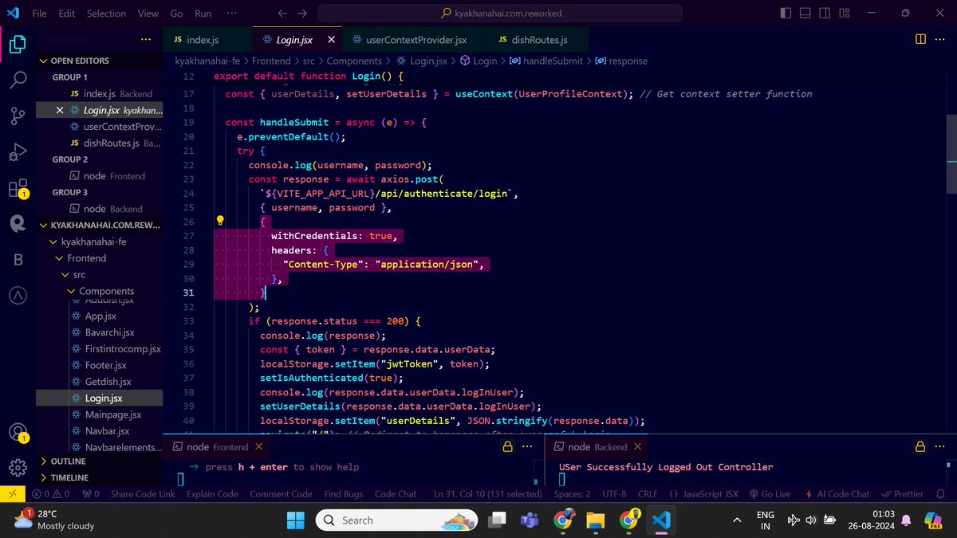Toggle Secondary Side Bar layout icon

(825, 14)
